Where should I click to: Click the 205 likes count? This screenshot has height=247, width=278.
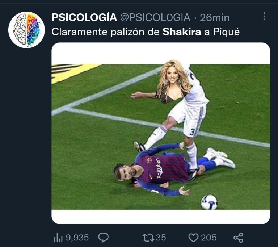(x=209, y=238)
